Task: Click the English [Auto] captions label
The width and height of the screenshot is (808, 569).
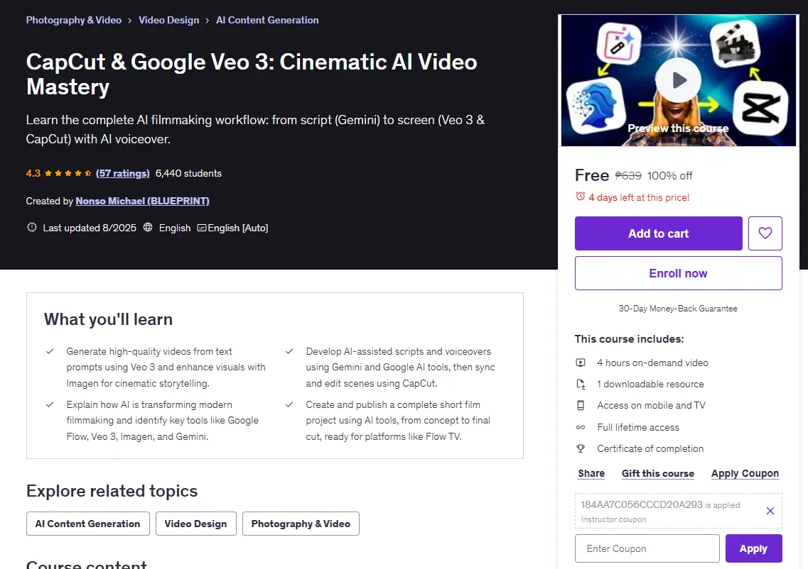Action: pyautogui.click(x=237, y=228)
